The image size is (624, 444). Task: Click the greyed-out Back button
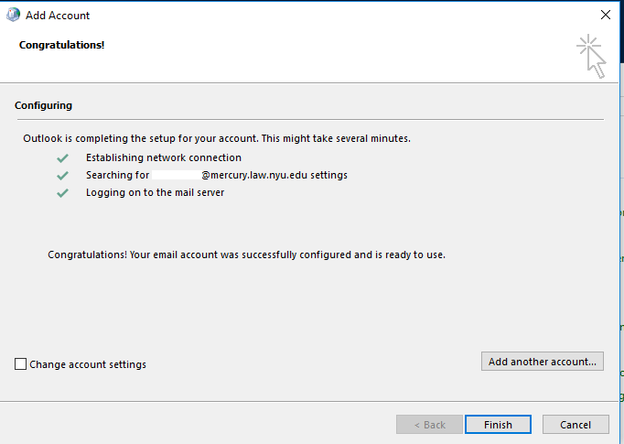(429, 425)
